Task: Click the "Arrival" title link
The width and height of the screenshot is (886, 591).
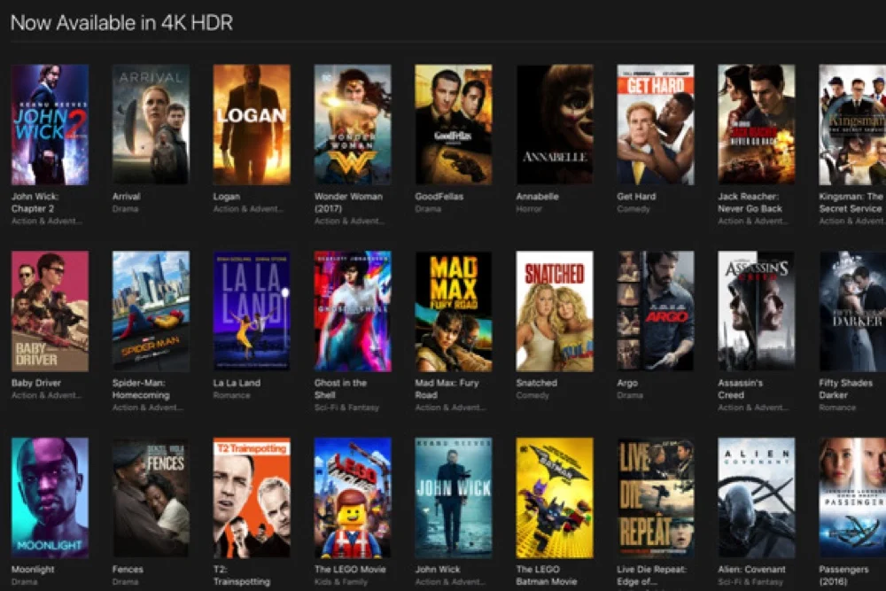Action: [x=127, y=197]
